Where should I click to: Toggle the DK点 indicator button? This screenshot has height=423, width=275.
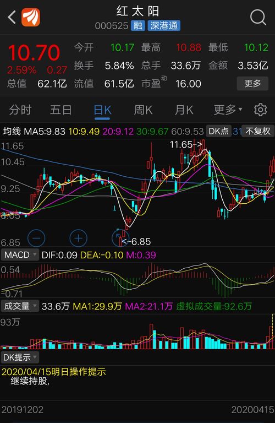pyautogui.click(x=218, y=131)
